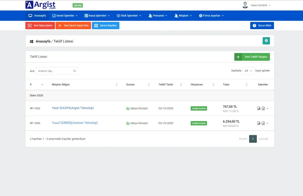Open document icon for offer #F-1000
Image resolution: width=303 pixels, height=196 pixels.
263,123
